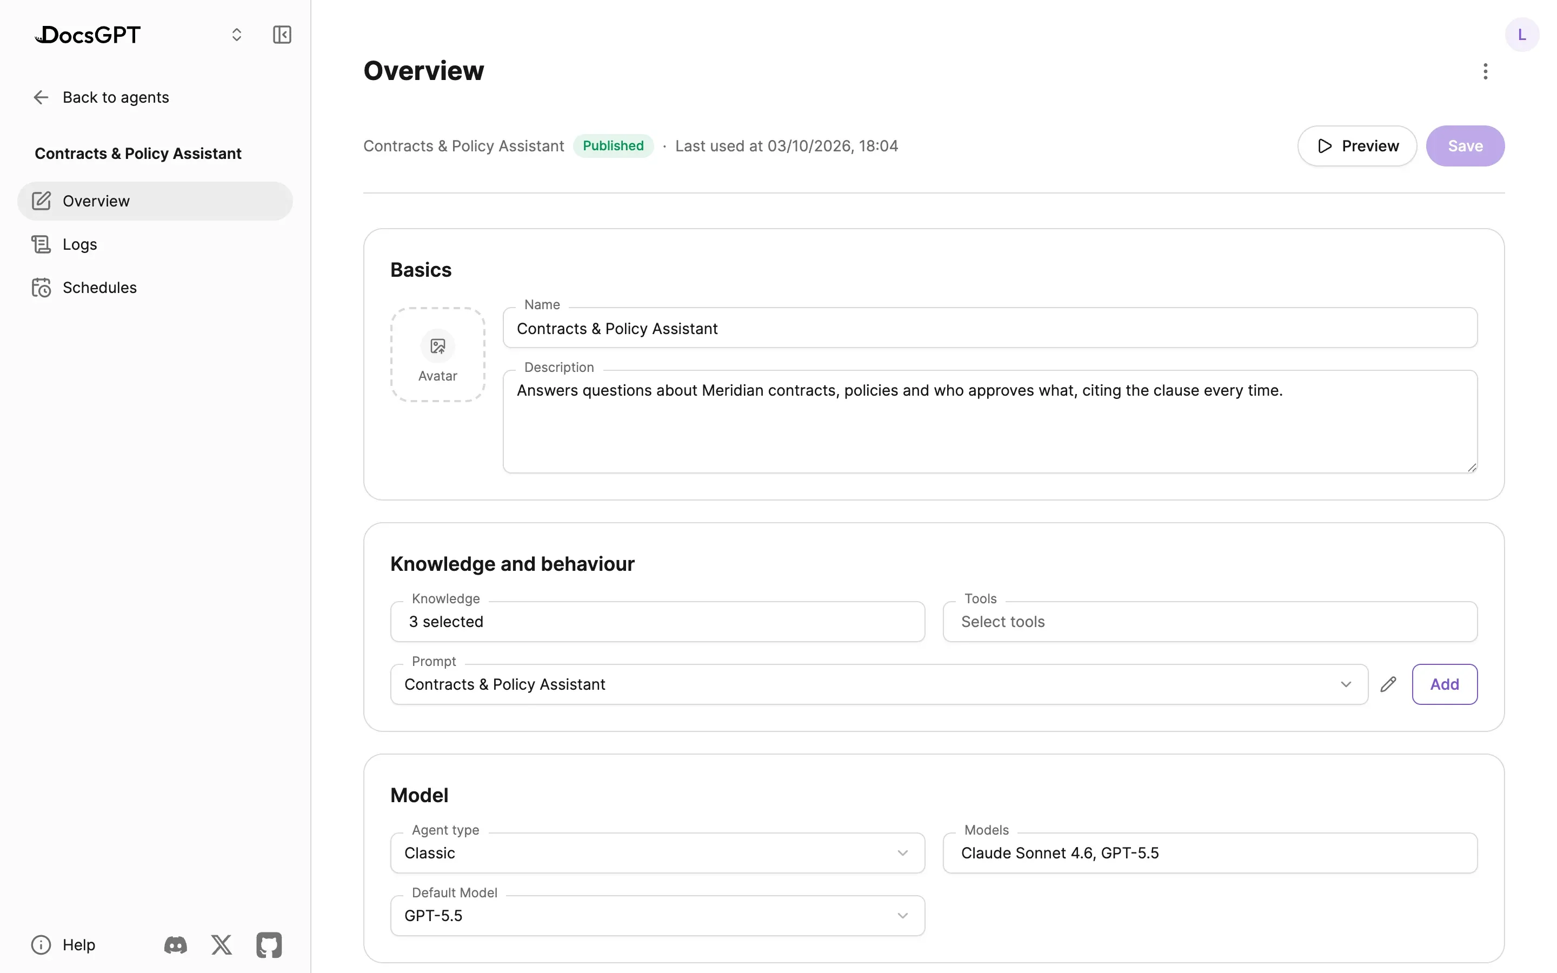
Task: Click the Description resize handle corner
Action: point(1472,467)
